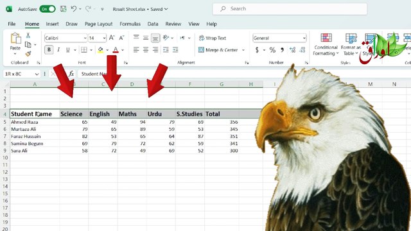The height and width of the screenshot is (231, 411).
Task: Toggle the AutoSave switch
Action: pyautogui.click(x=48, y=9)
